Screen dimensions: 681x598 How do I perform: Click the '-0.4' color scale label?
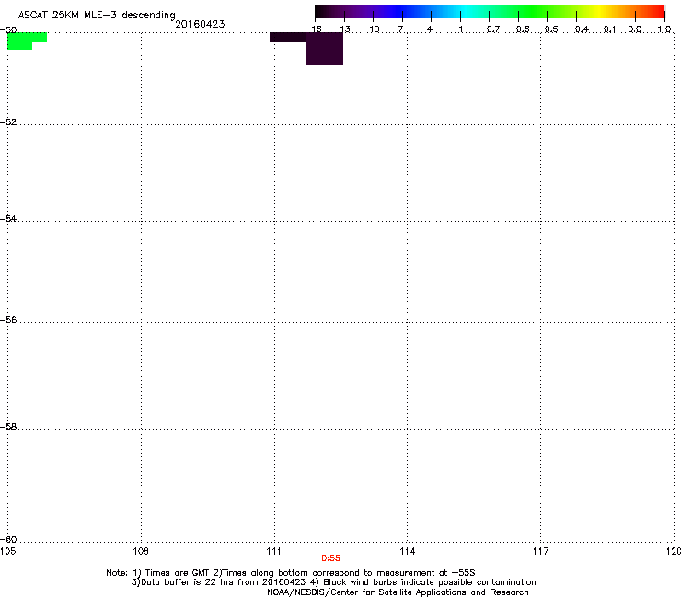point(579,29)
